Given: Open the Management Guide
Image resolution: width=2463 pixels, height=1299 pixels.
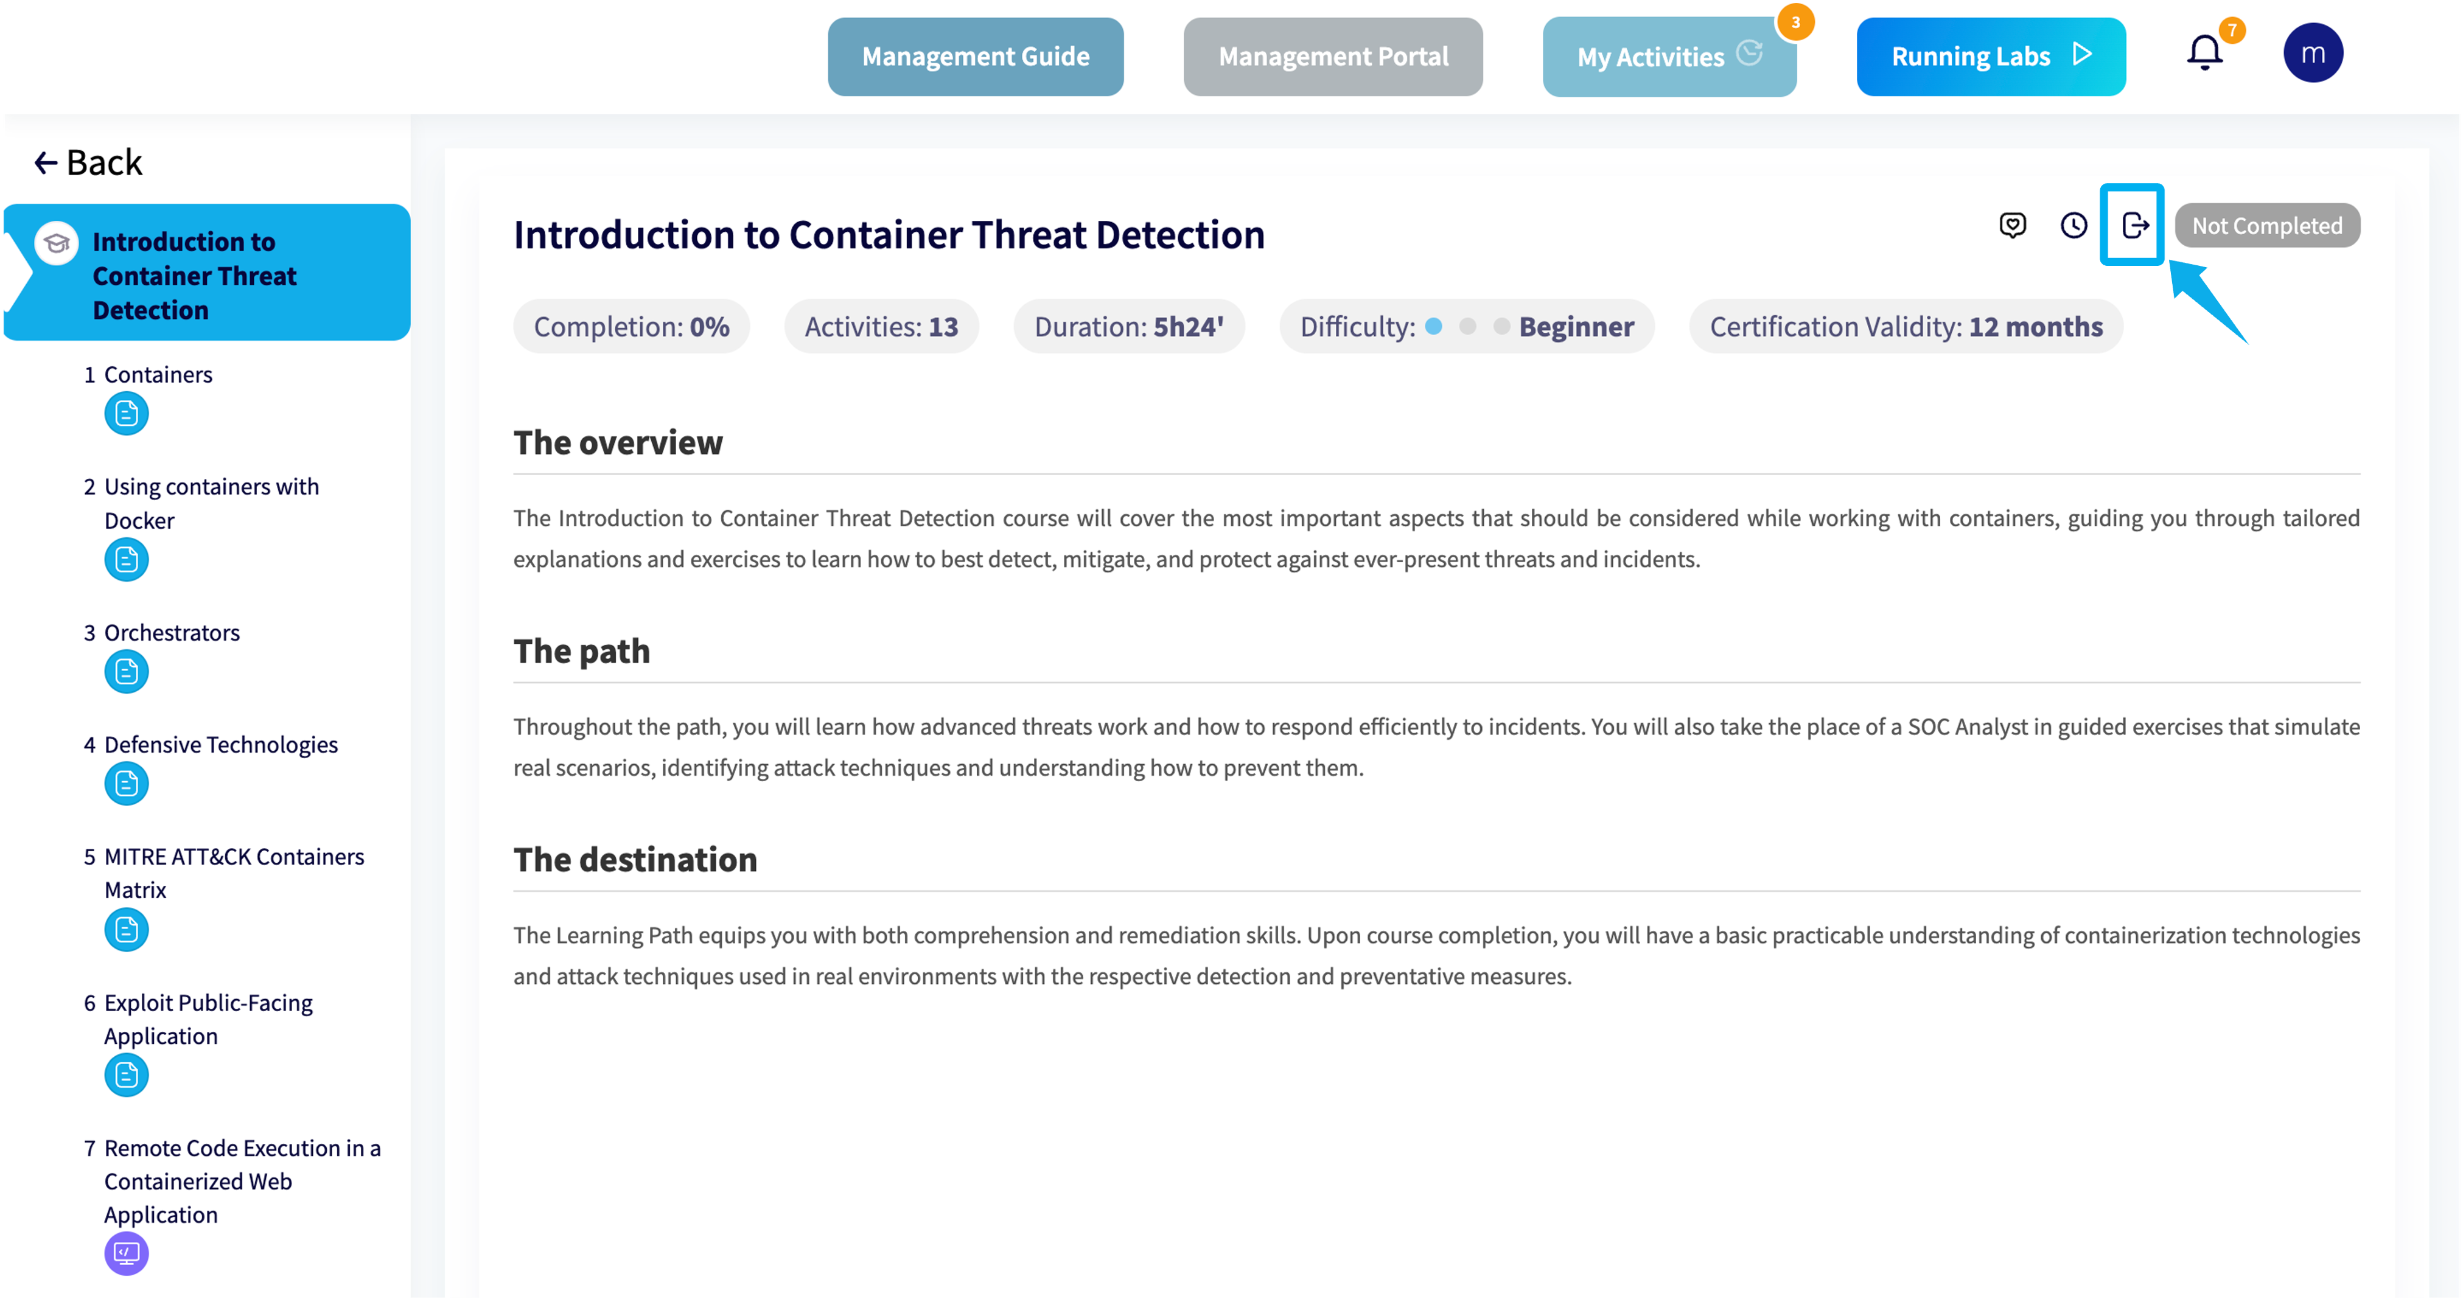Looking at the screenshot, I should click(975, 57).
